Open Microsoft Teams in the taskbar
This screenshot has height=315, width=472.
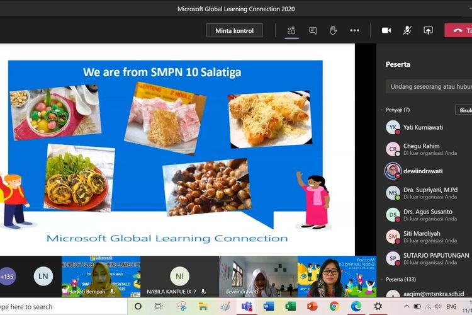pyautogui.click(x=247, y=306)
